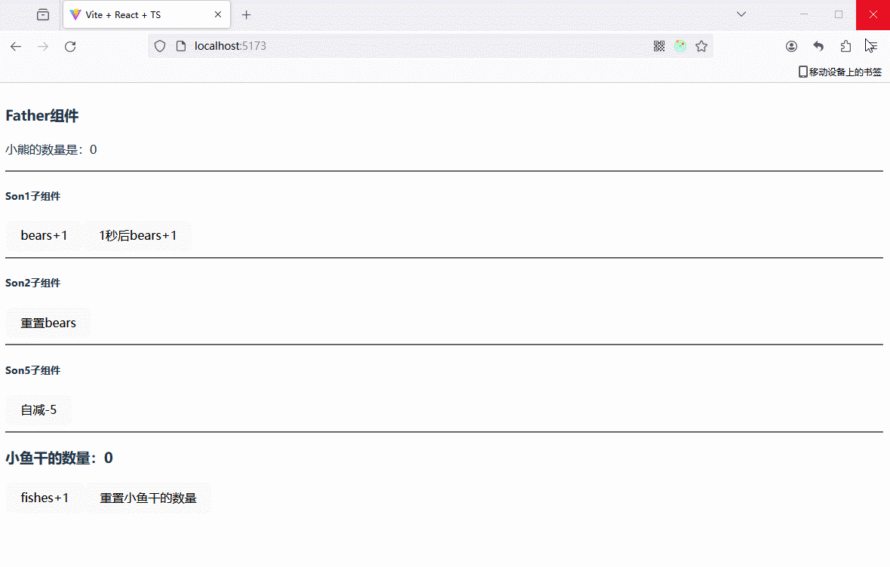Viewport: 890px width, 567px height.
Task: Close the Vite + React + TS tab
Action: [218, 15]
